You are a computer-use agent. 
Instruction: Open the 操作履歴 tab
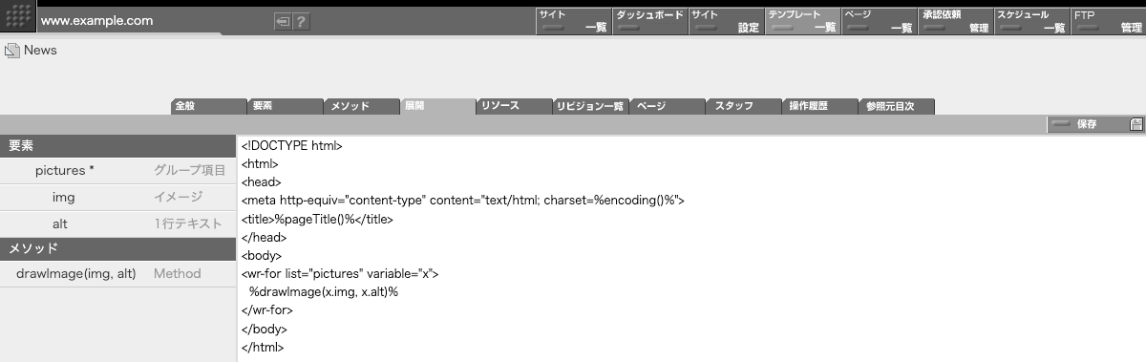(819, 106)
